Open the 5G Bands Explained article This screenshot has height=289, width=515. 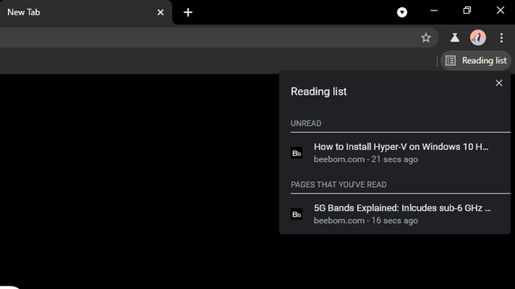point(401,214)
